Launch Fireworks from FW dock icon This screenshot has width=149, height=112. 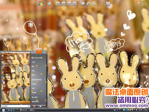[63, 4]
